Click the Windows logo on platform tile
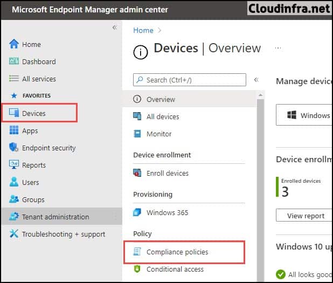The width and height of the screenshot is (333, 283). click(x=292, y=115)
